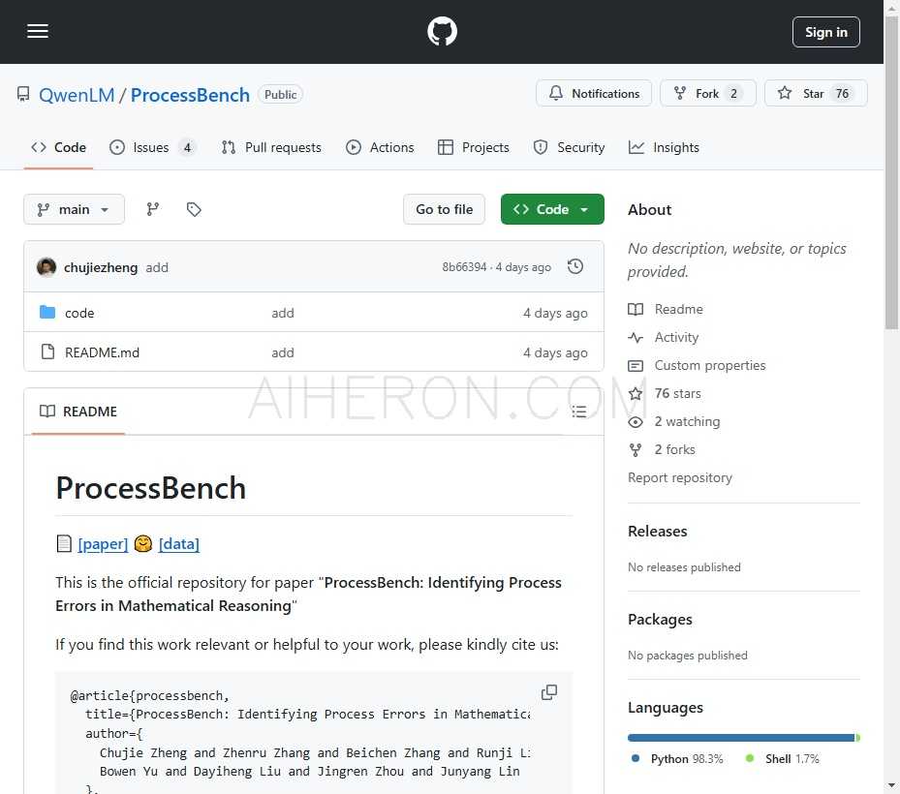Open the README.md file name
900x794 pixels.
pos(102,352)
